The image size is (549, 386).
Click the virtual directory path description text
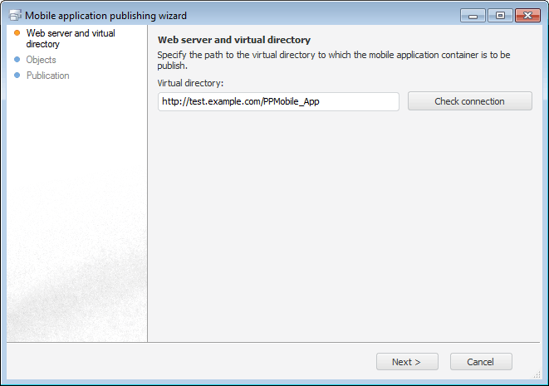coord(333,60)
